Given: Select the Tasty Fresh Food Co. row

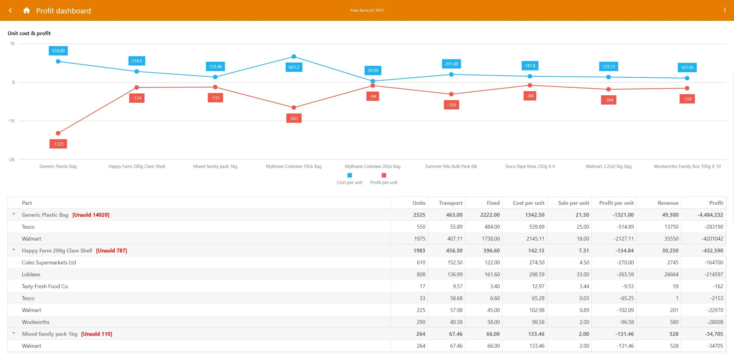Looking at the screenshot, I should click(x=367, y=286).
